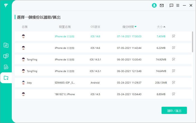The width and height of the screenshot is (196, 123).
Task: Open the transfer sidebar icon
Action: point(6,45)
